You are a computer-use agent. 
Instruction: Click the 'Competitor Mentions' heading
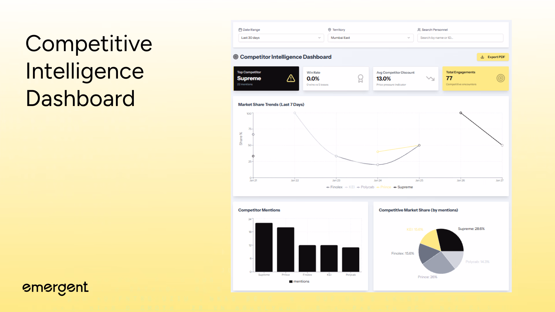pyautogui.click(x=259, y=210)
